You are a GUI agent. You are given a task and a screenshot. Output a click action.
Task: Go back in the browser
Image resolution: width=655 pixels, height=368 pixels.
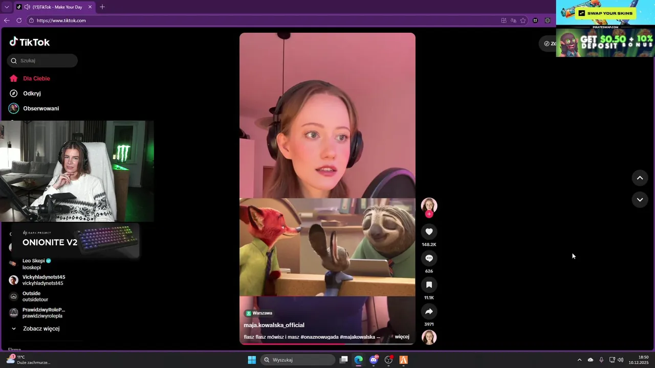7,20
